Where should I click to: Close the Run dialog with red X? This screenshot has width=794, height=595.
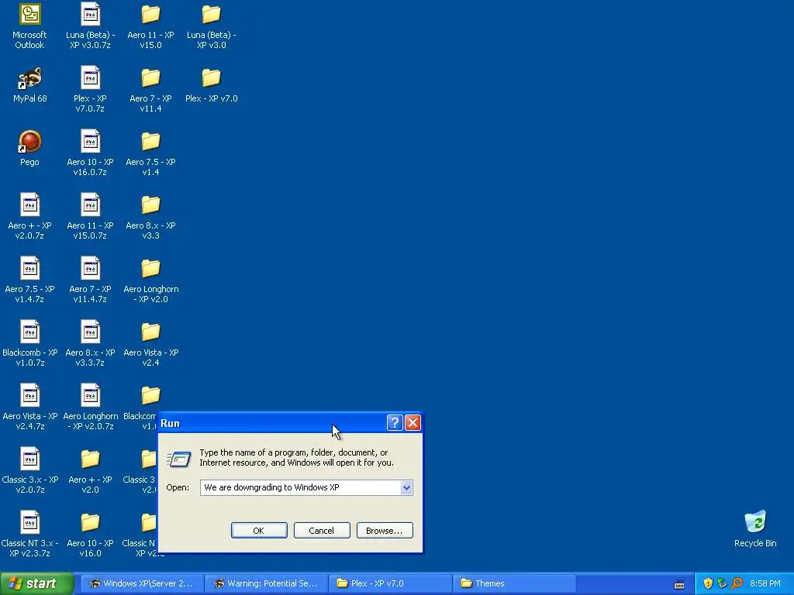click(x=413, y=422)
